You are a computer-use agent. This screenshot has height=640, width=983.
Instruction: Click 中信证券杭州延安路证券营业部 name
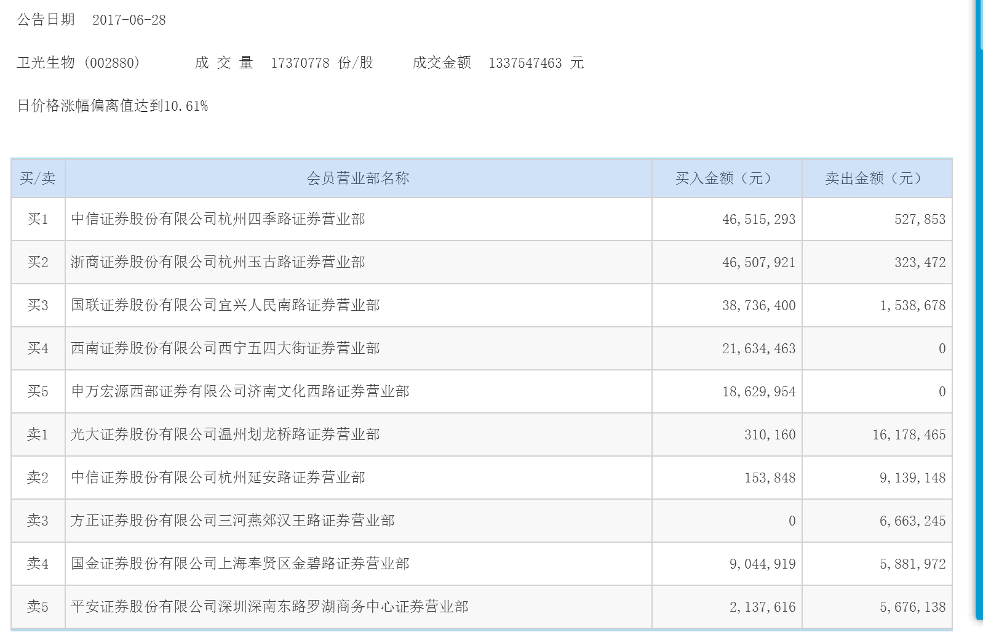(x=218, y=478)
